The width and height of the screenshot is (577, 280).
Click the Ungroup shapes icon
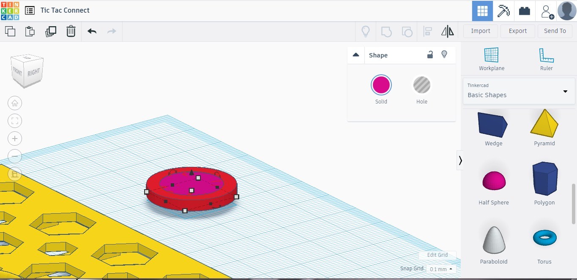(x=407, y=31)
